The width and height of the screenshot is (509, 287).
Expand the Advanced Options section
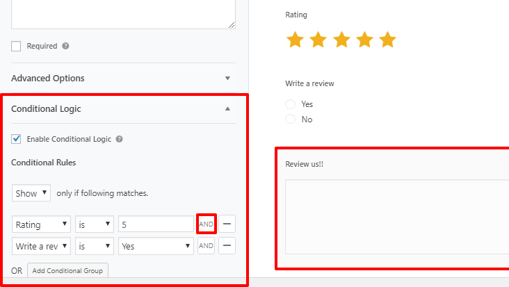(123, 78)
